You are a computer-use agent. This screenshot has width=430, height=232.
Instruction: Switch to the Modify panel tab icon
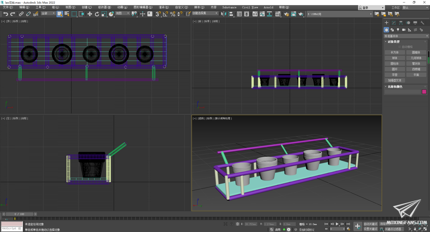[394, 23]
